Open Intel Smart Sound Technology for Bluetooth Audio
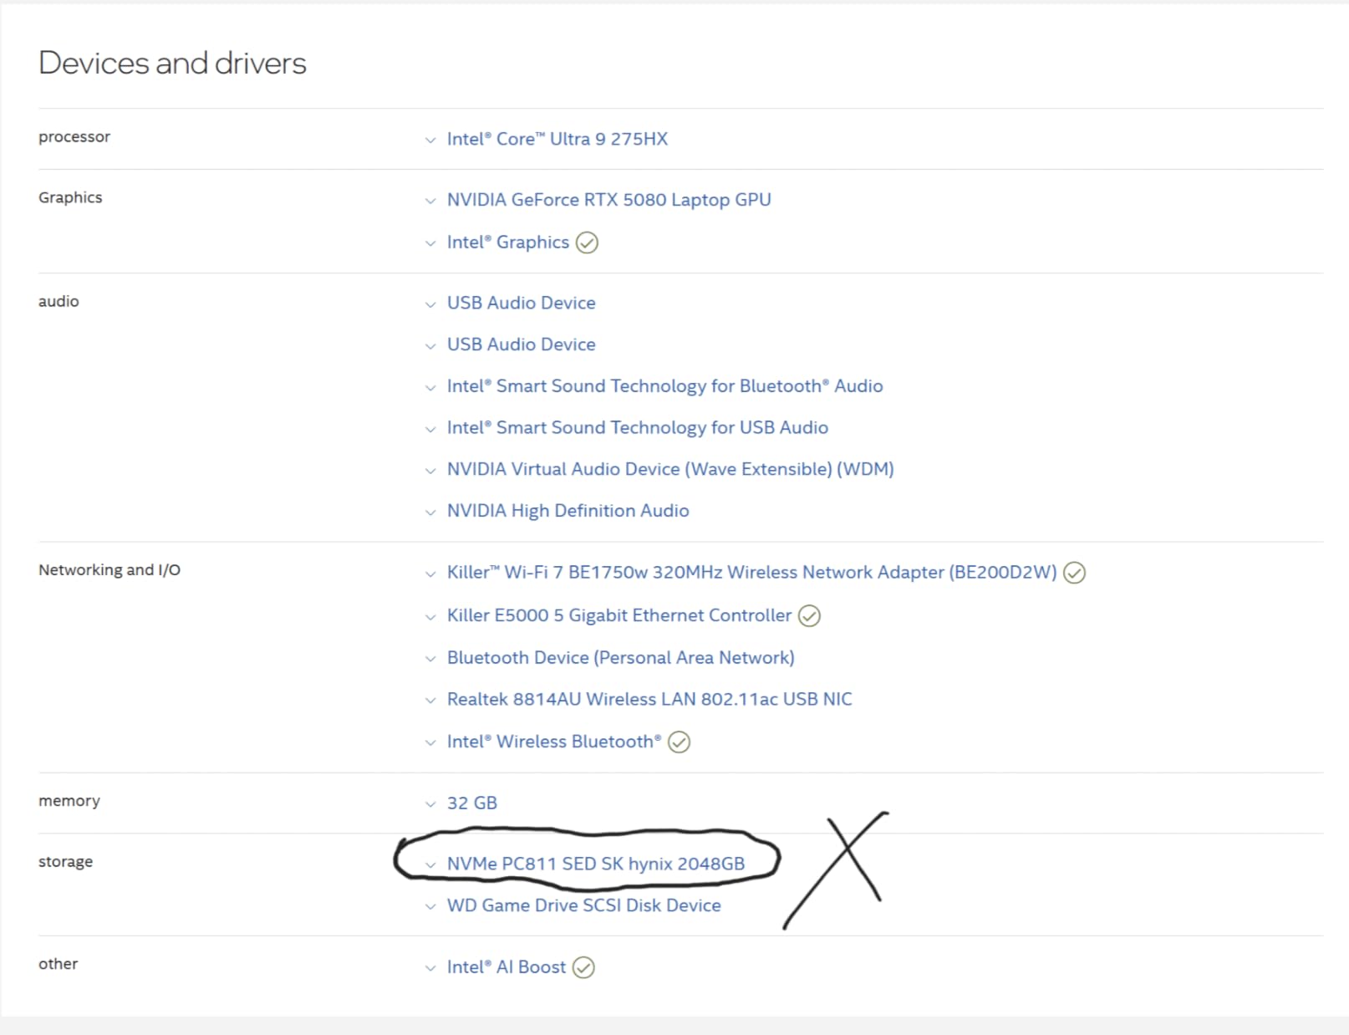 665,386
